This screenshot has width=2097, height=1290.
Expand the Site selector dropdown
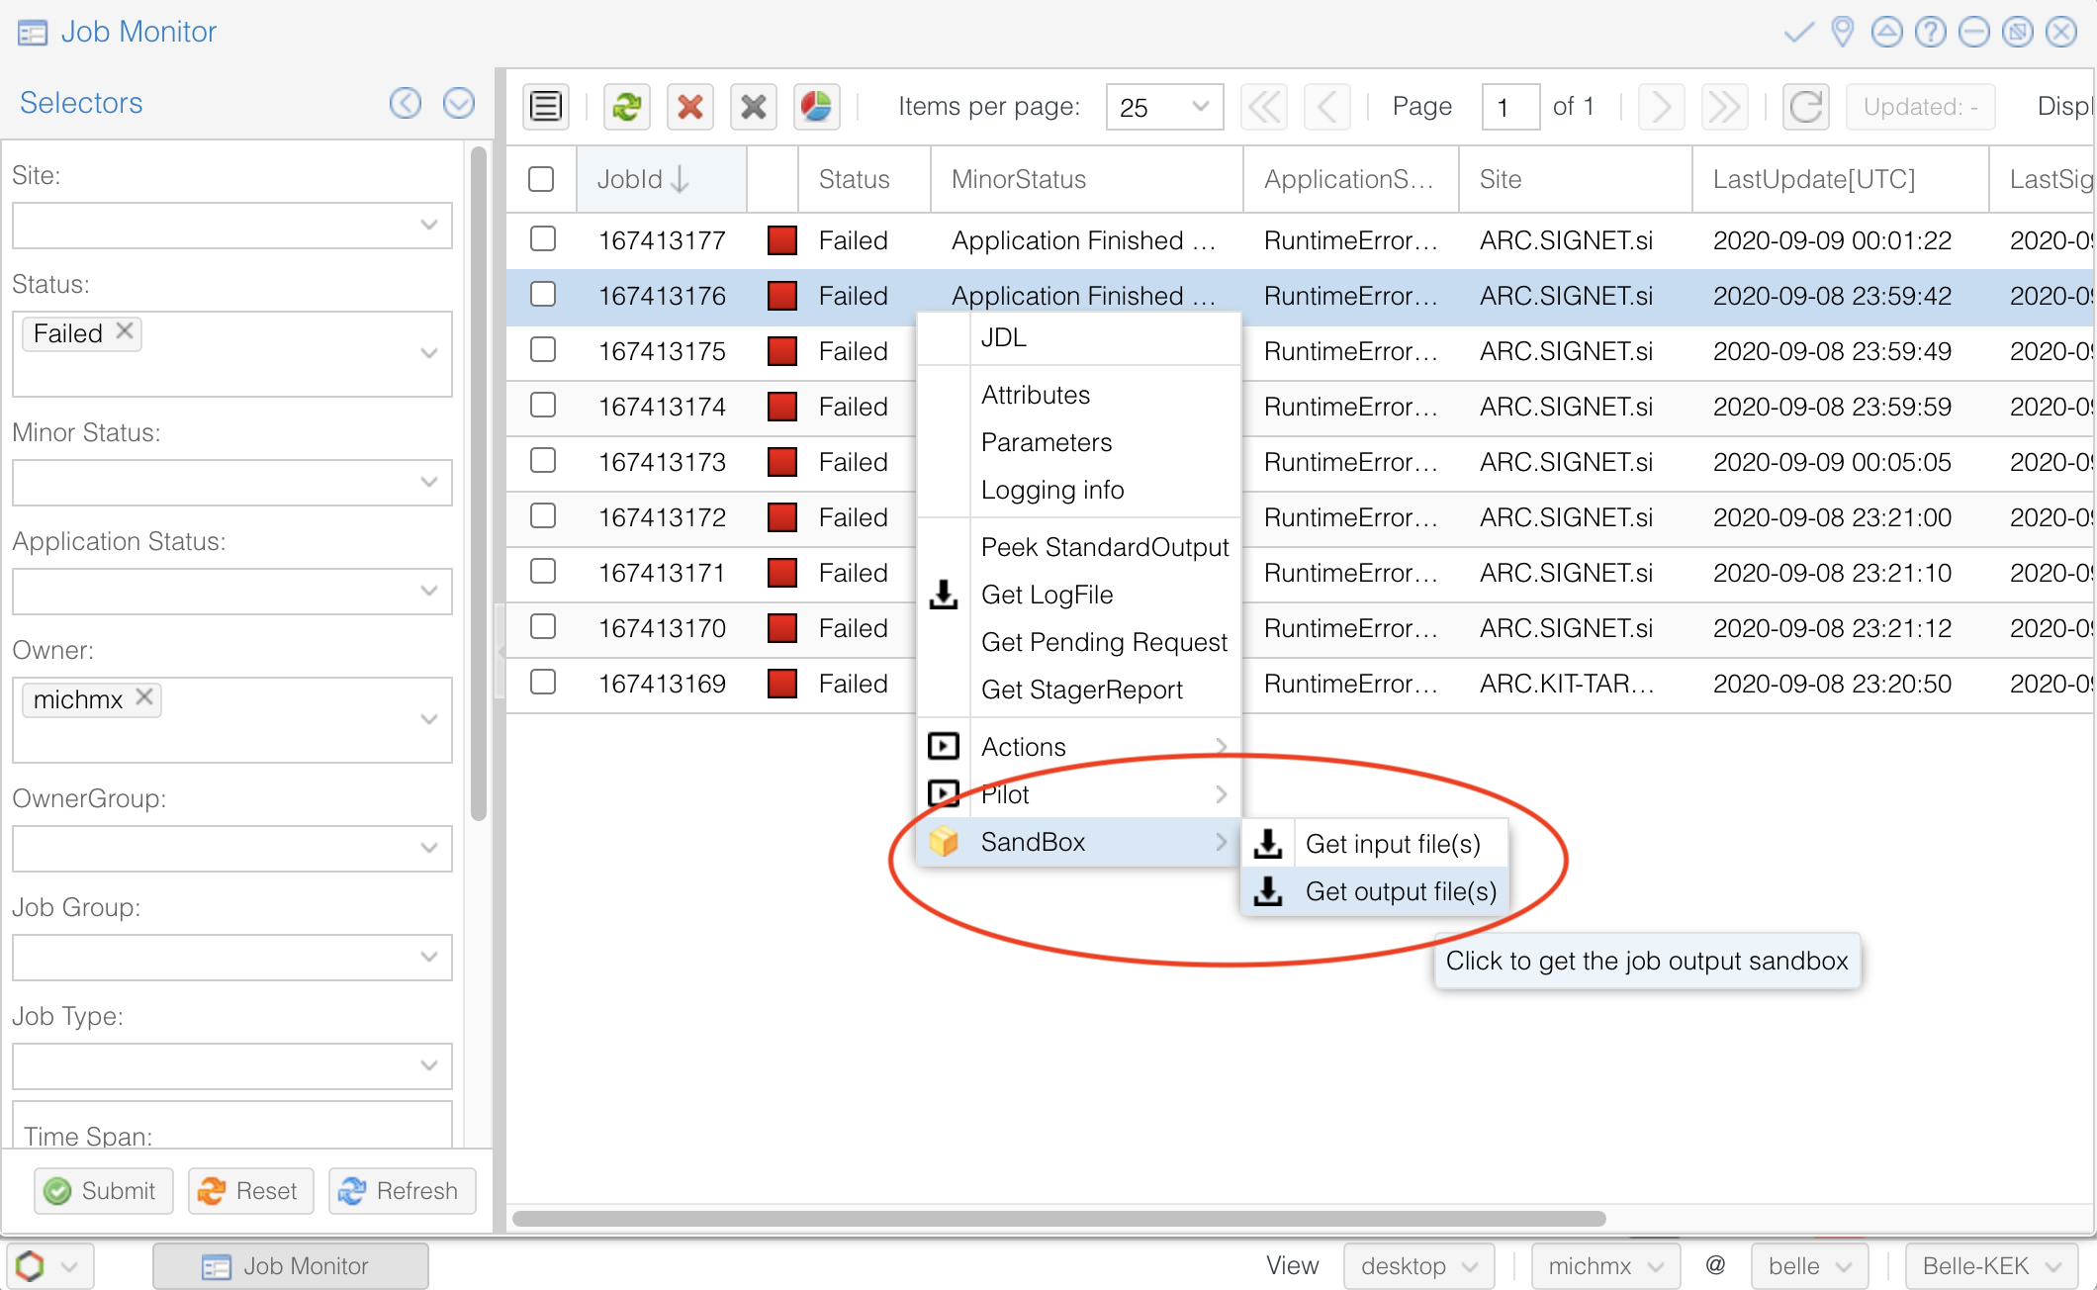coord(428,226)
